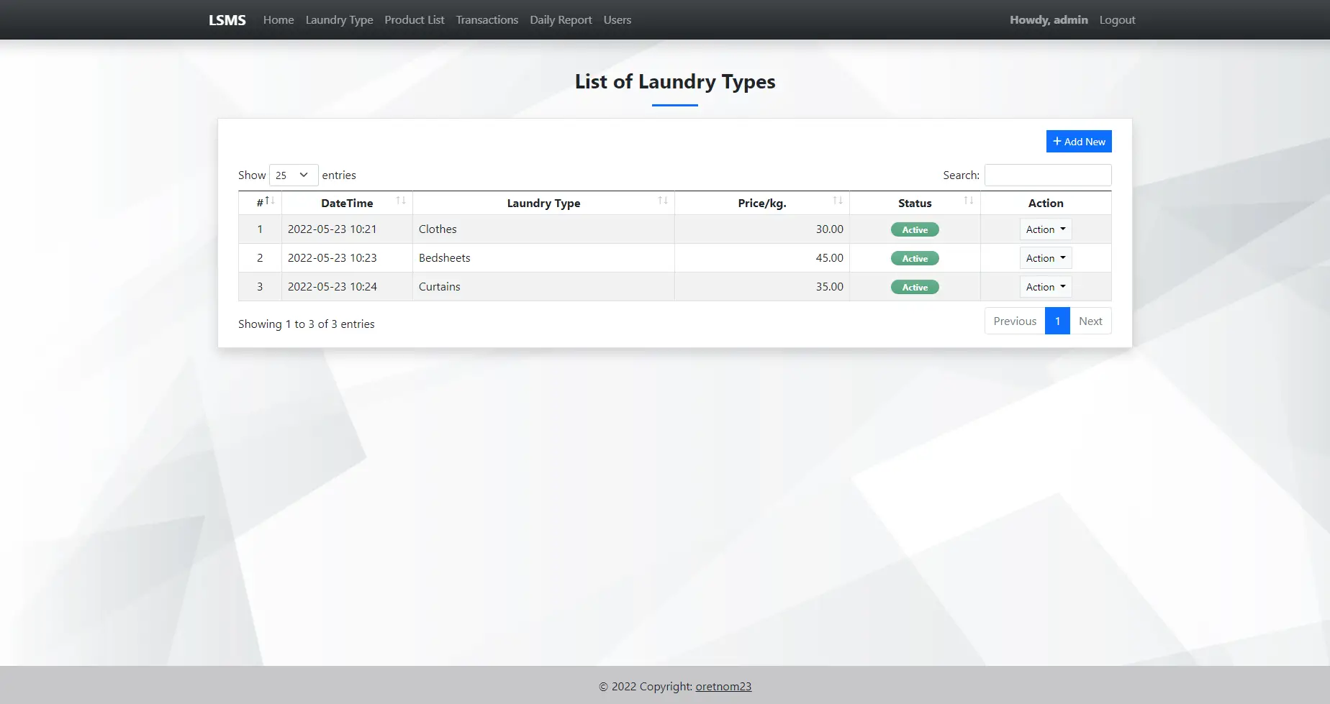Screen dimensions: 1330x704
Task: Open the Transactions page
Action: [x=487, y=20]
